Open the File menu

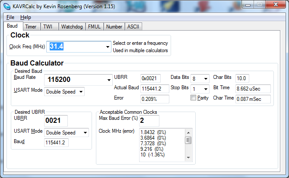(x=10, y=17)
